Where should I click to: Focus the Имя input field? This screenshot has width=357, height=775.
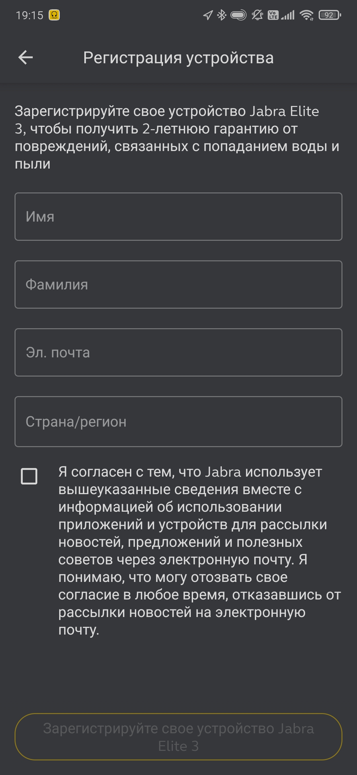point(178,217)
